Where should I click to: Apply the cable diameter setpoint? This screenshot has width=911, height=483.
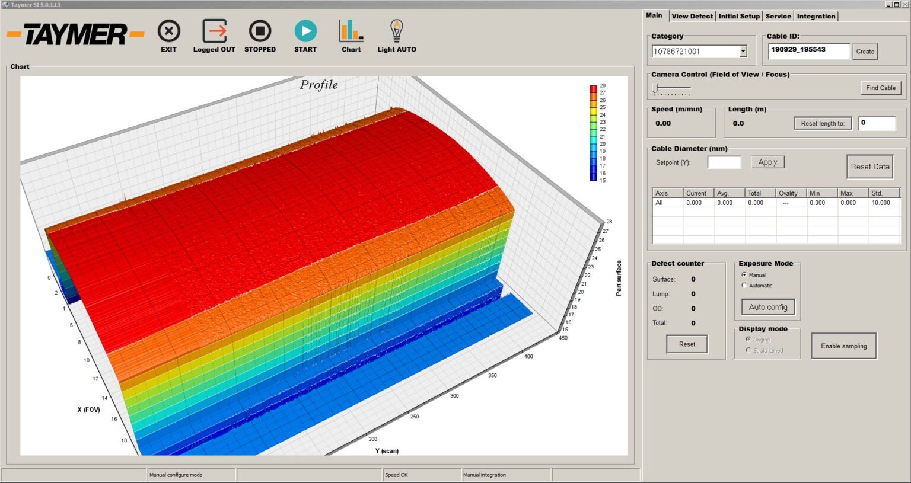click(x=767, y=161)
